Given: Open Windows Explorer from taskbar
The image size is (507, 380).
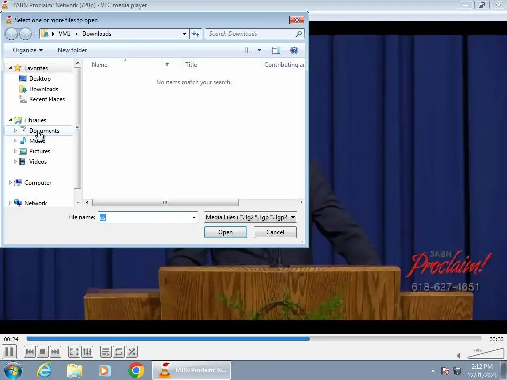Looking at the screenshot, I should click(75, 370).
